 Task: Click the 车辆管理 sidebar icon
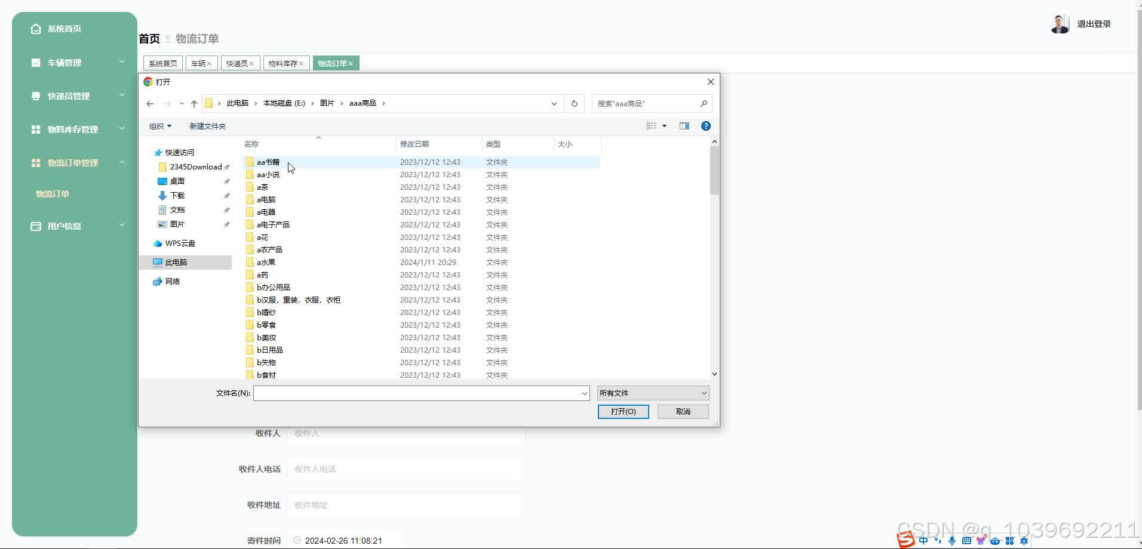pos(36,63)
